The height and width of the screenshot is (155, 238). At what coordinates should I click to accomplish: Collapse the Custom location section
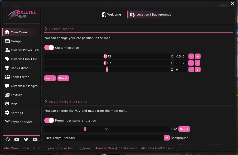tap(46, 29)
